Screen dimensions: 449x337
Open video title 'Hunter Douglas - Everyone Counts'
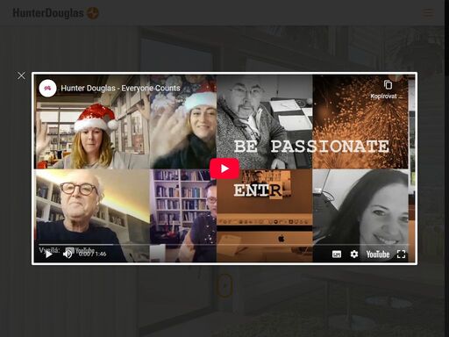[x=120, y=88]
